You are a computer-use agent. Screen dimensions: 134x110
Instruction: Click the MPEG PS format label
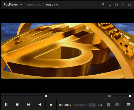(x=34, y=5)
